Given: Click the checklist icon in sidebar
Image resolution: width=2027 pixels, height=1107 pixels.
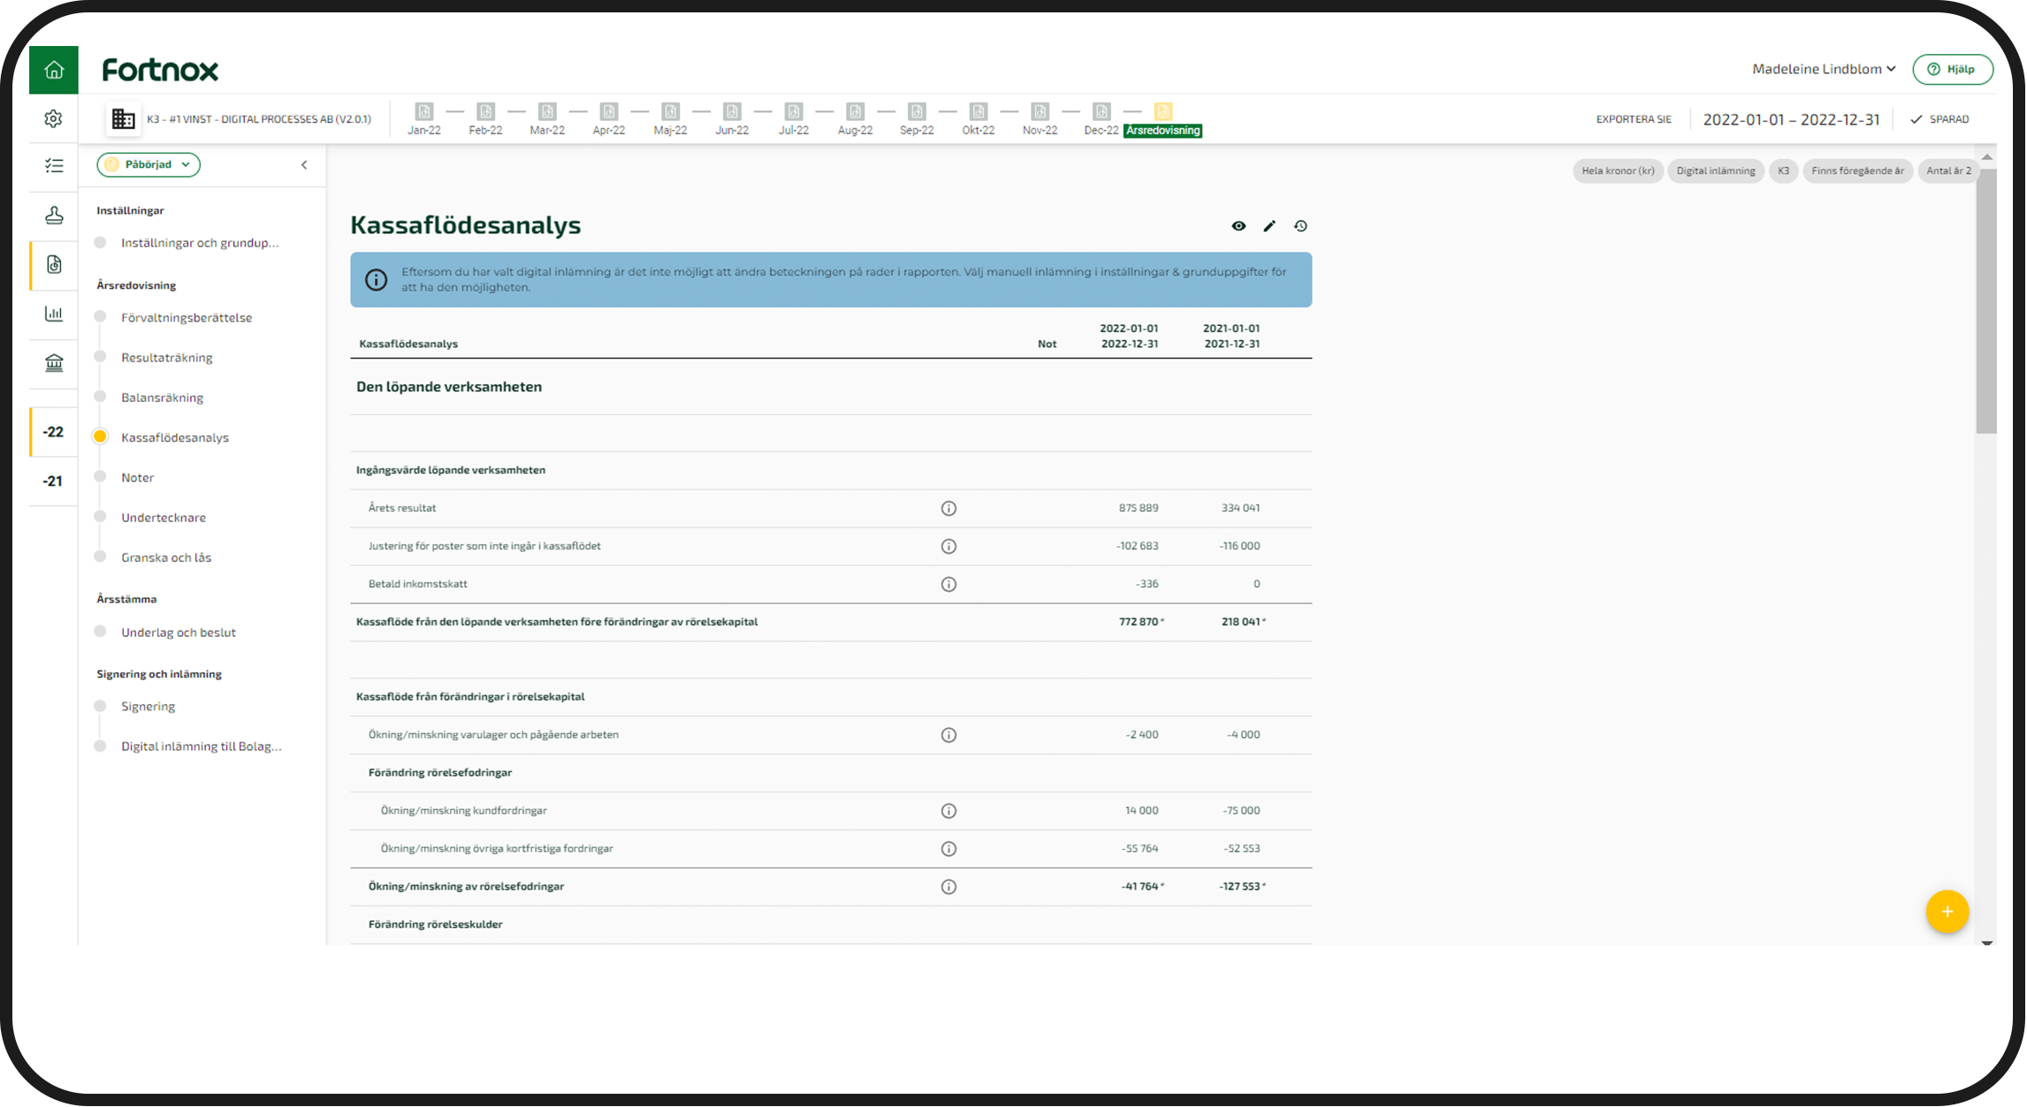Looking at the screenshot, I should pyautogui.click(x=54, y=165).
